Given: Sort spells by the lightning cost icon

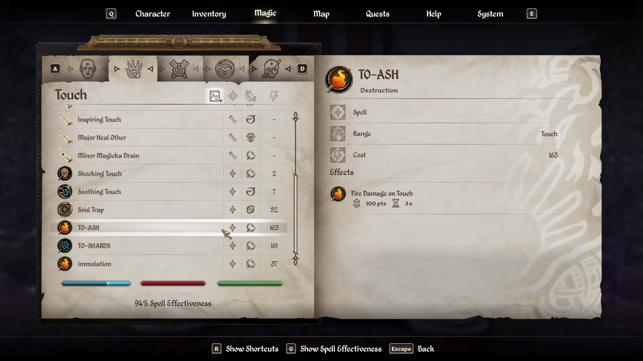Looking at the screenshot, I should [x=274, y=96].
